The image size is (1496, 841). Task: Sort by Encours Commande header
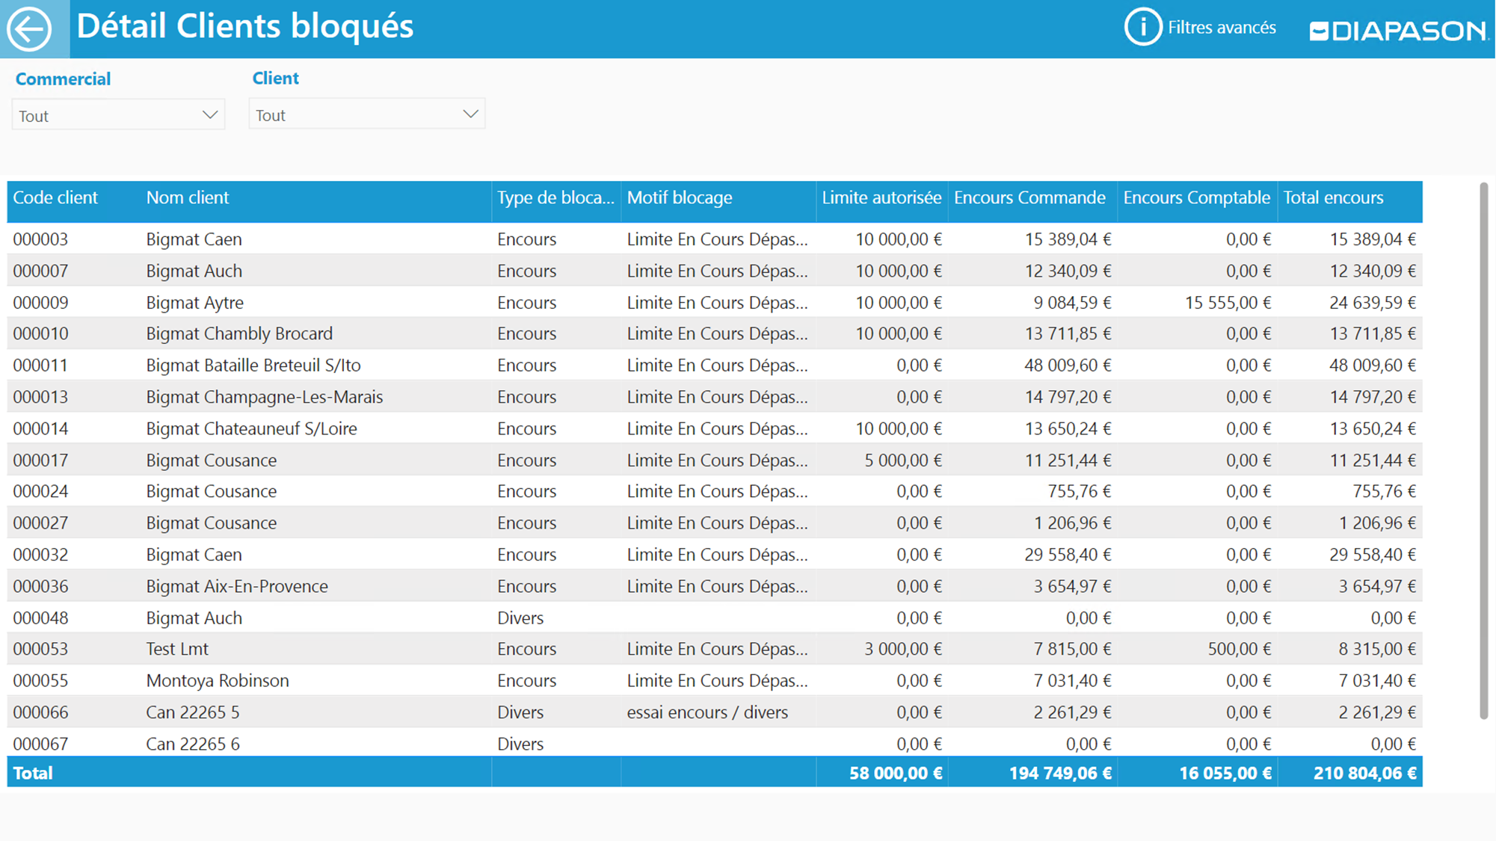click(1029, 198)
